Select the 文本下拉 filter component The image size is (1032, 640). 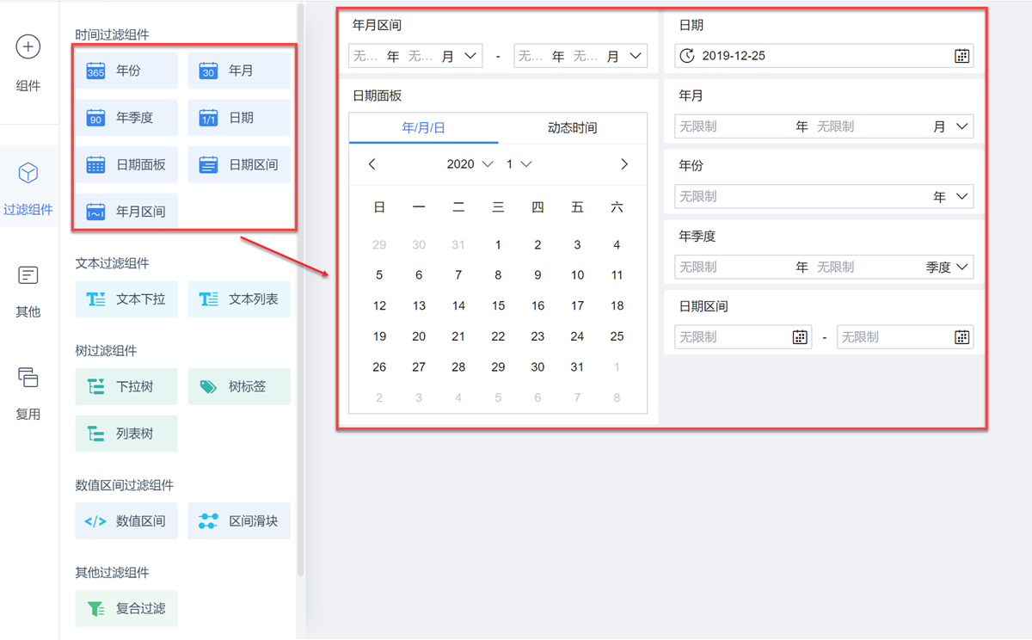pos(126,299)
